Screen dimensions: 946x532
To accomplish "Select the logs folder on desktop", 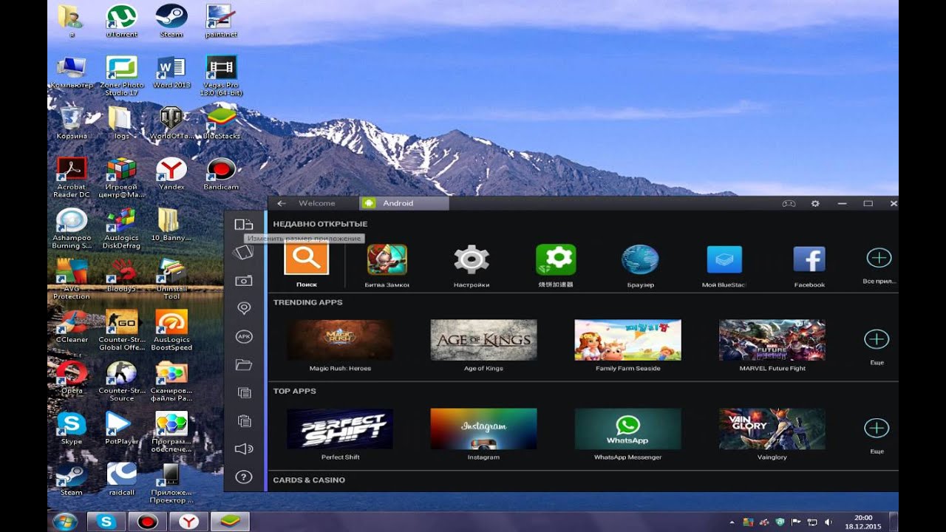I will coord(121,123).
